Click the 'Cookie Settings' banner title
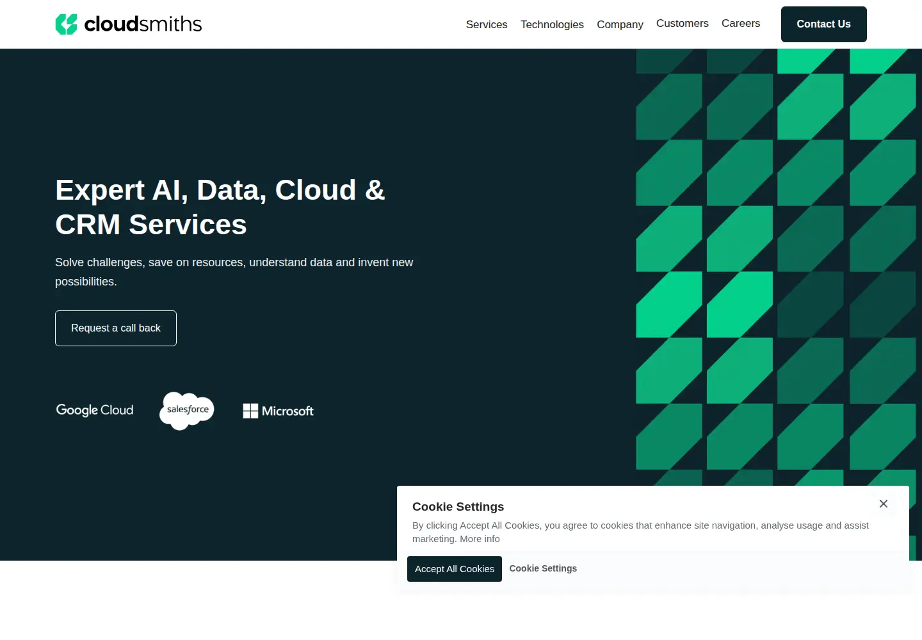922x640 pixels. [458, 507]
